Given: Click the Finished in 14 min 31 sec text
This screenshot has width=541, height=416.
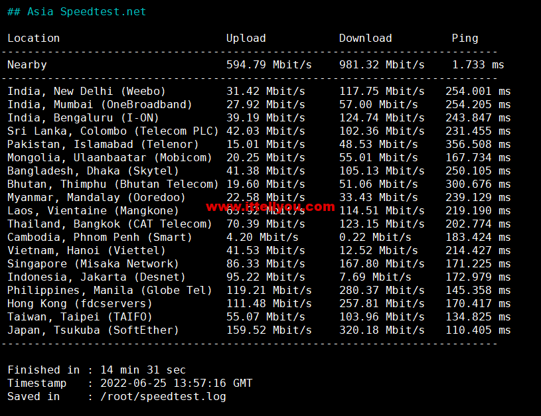Looking at the screenshot, I should coord(96,370).
